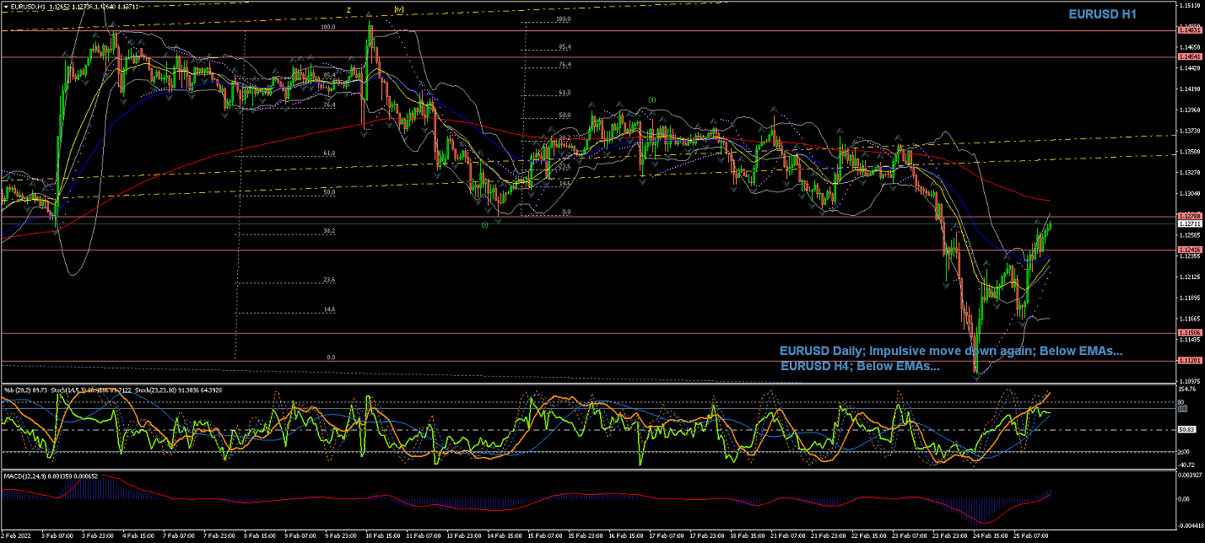This screenshot has height=543, width=1205.
Task: Click the 50.83 level on stochastic scale
Action: 1187,430
